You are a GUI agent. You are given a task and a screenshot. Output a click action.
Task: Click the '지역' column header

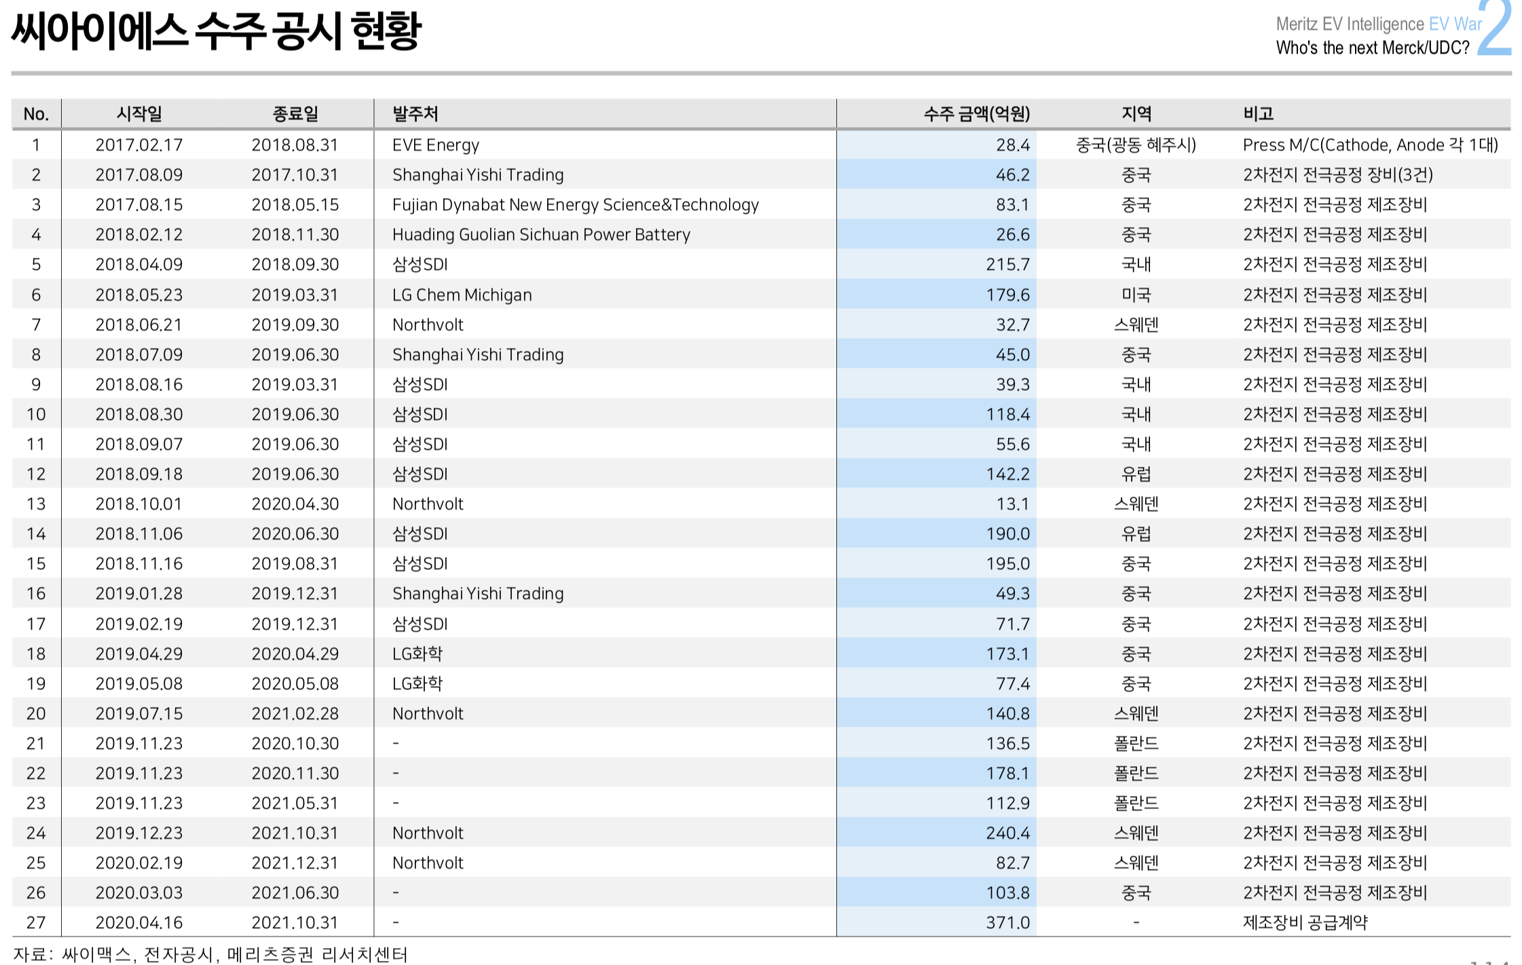click(x=1136, y=114)
